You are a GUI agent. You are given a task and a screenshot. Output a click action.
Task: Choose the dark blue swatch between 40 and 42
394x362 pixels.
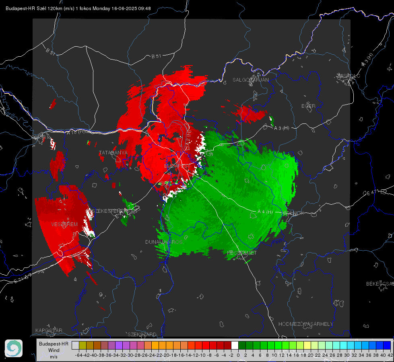(387, 345)
